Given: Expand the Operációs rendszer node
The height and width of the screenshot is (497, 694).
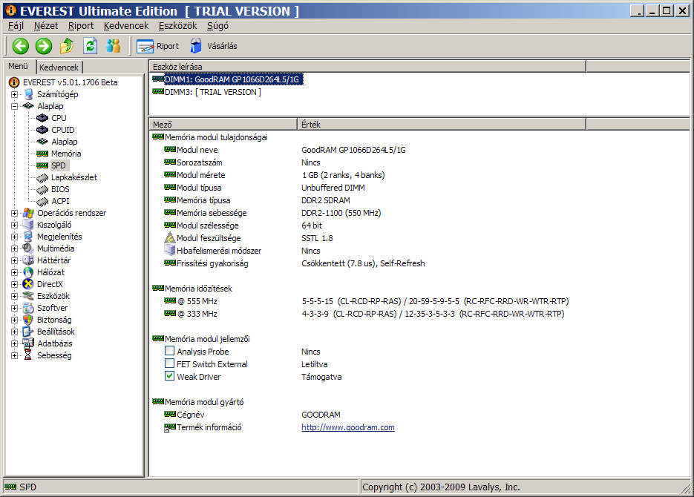Looking at the screenshot, I should [15, 213].
